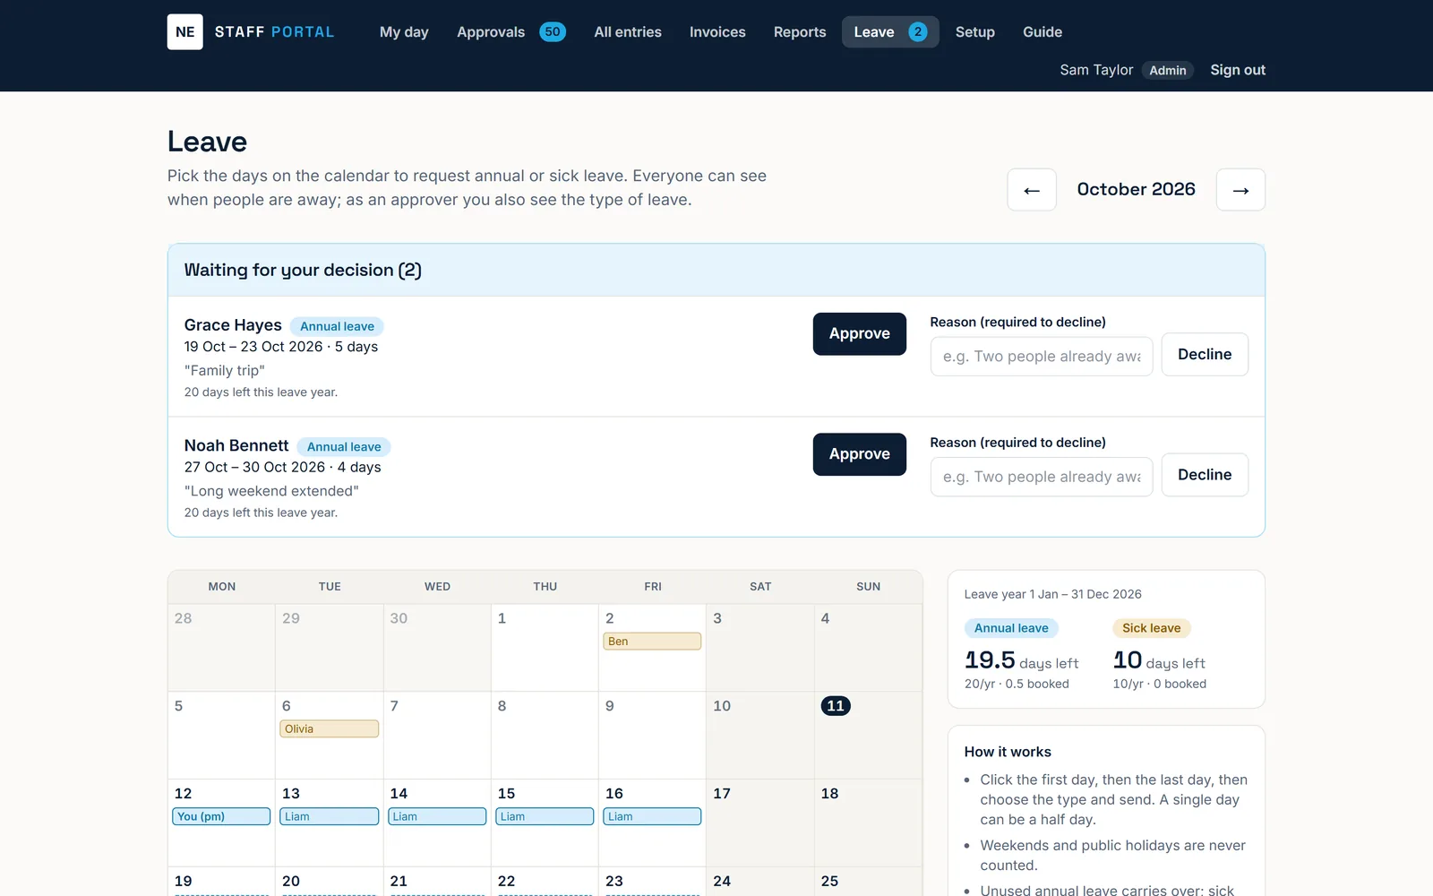Decline Grace Hayes' leave request

pyautogui.click(x=1205, y=355)
